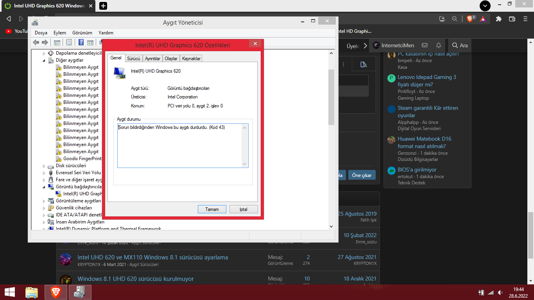Switch to the Olaylar tab

[x=171, y=59]
